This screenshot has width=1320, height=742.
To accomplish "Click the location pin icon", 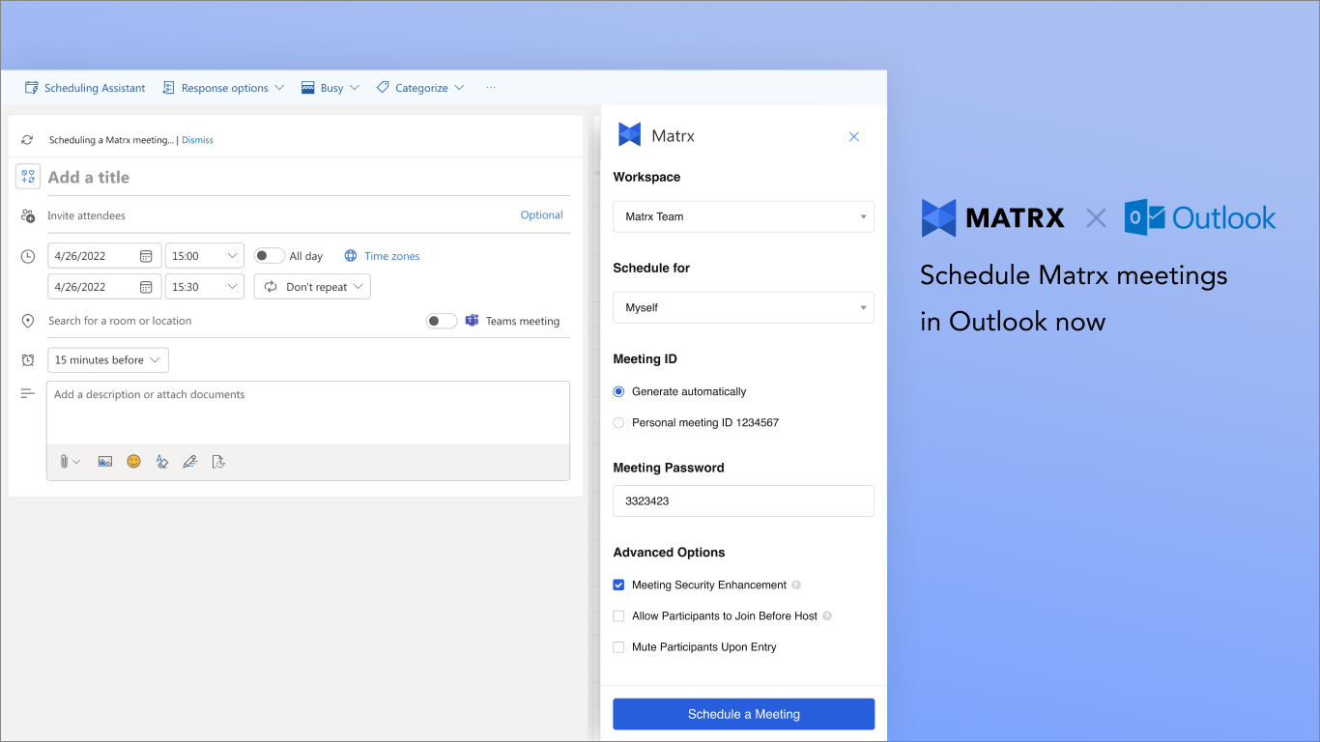I will click(28, 321).
